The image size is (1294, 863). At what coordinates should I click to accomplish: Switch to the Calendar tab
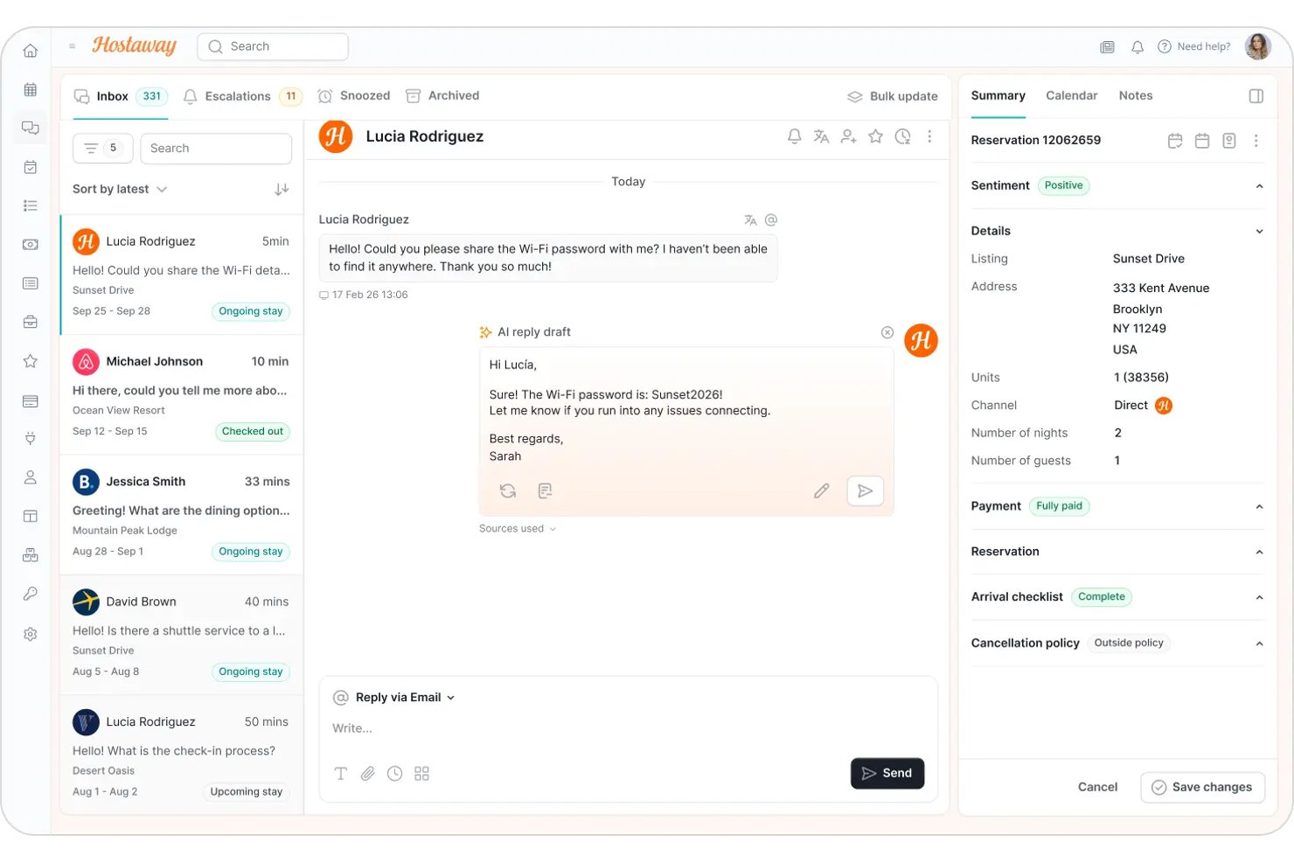1072,96
